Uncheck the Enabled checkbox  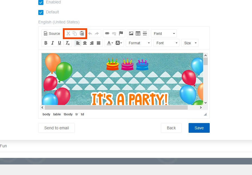click(x=41, y=2)
